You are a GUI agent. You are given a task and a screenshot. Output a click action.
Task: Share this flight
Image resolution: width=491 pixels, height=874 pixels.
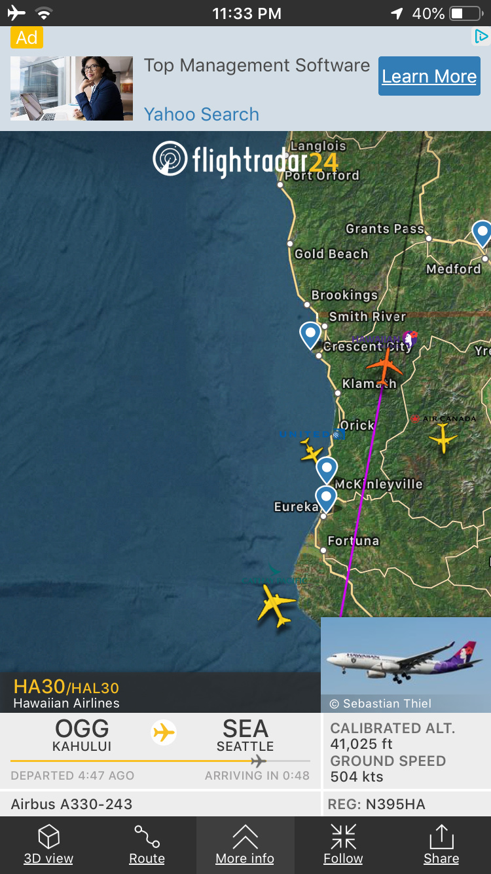[x=441, y=837]
